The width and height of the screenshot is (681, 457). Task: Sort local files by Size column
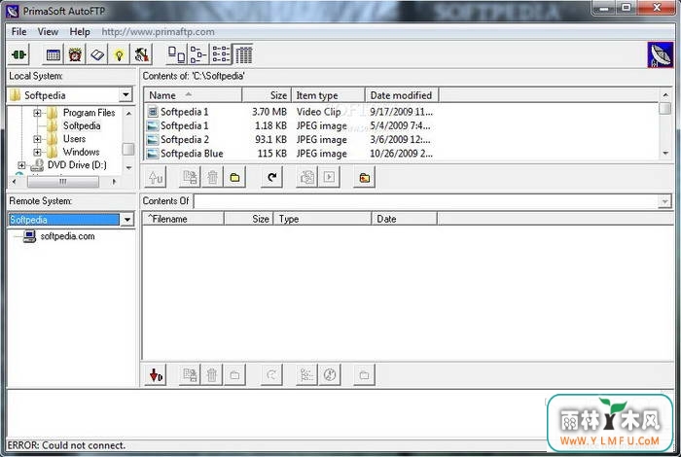[x=267, y=95]
